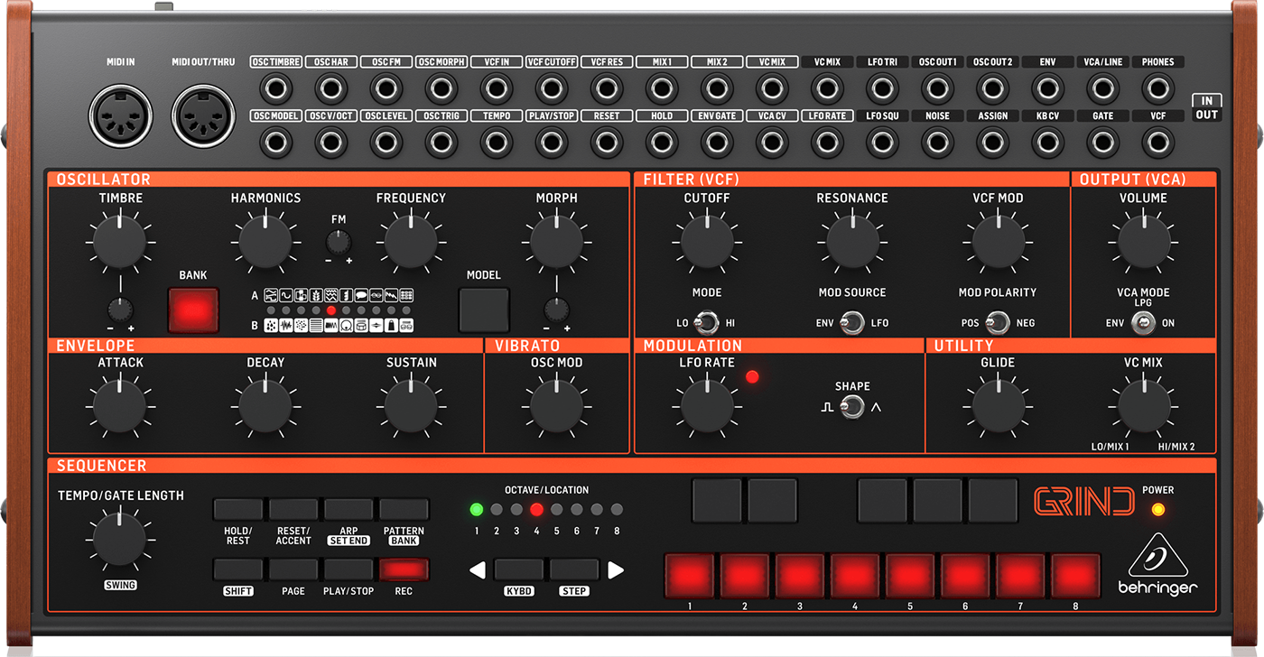Toggle the lit REC button
Viewport: 1264px width, 657px height.
404,569
